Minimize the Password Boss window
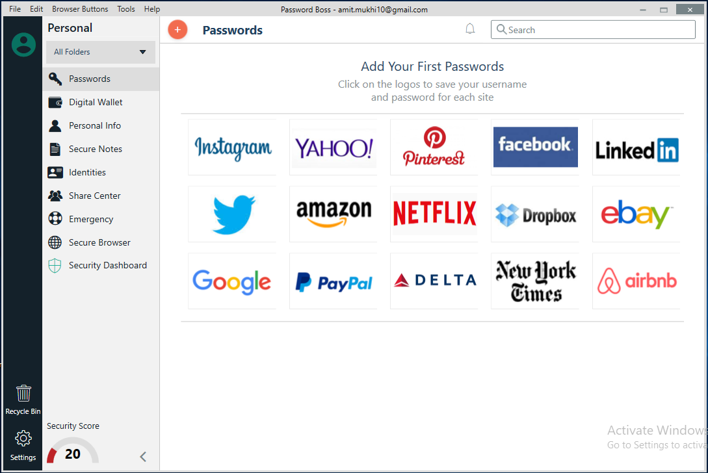Viewport: 708px width, 473px height. click(x=643, y=10)
